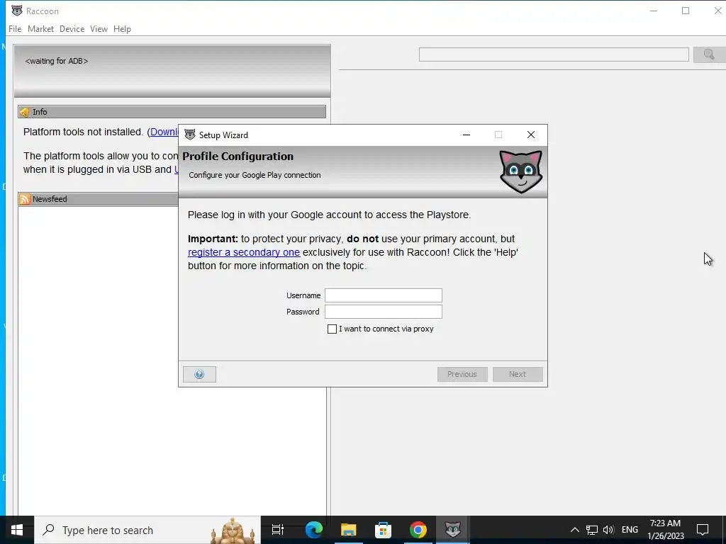Click the Previous button in Setup Wizard
The width and height of the screenshot is (726, 544).
(x=462, y=374)
